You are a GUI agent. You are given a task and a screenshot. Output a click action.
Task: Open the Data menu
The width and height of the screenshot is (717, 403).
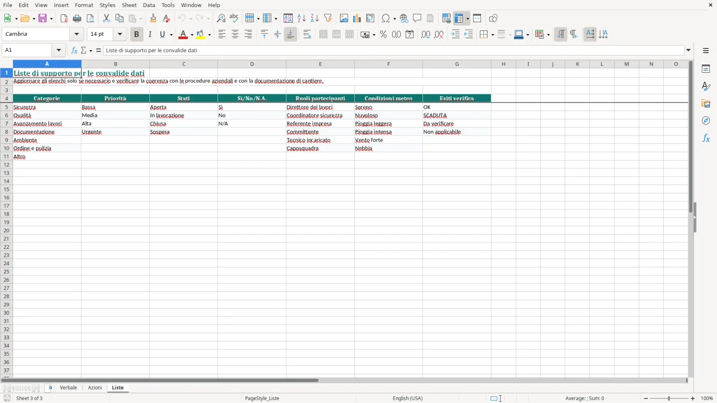click(x=149, y=5)
